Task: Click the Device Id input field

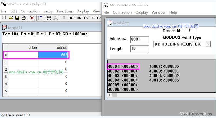Action: (190, 31)
